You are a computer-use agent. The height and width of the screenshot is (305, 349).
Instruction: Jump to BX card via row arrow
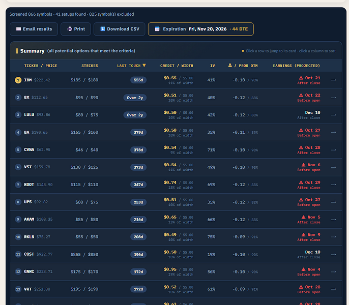coord(333,98)
